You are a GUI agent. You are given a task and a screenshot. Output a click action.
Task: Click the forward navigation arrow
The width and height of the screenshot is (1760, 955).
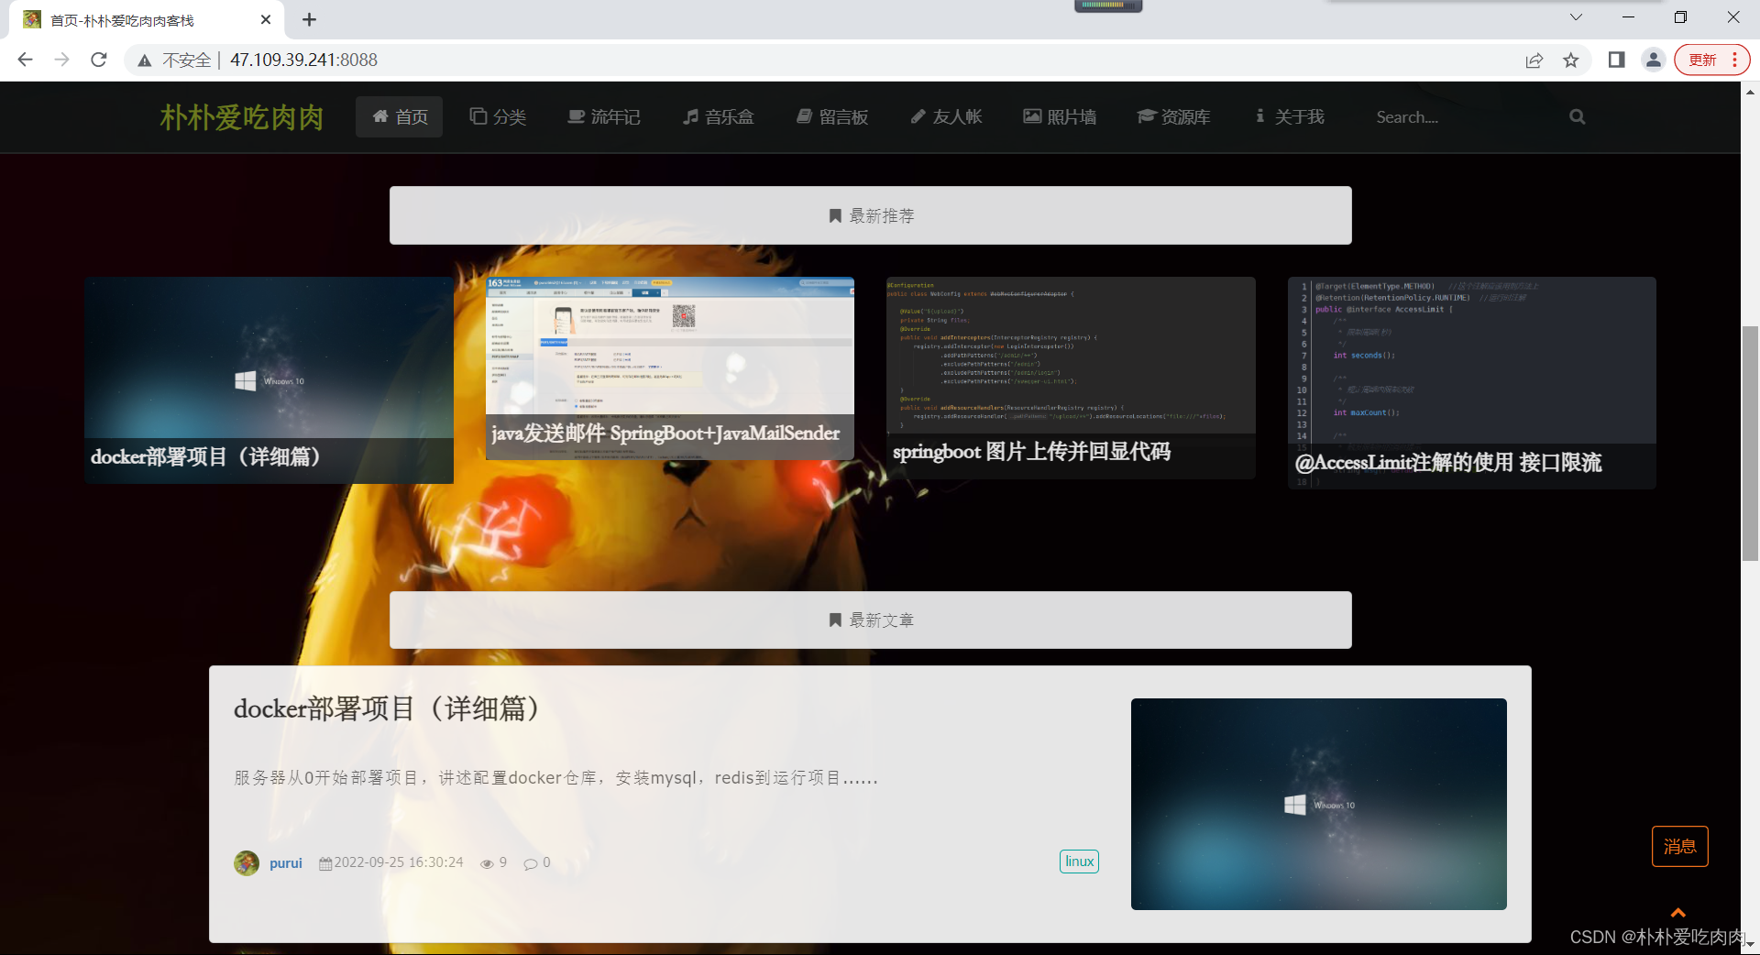61,60
